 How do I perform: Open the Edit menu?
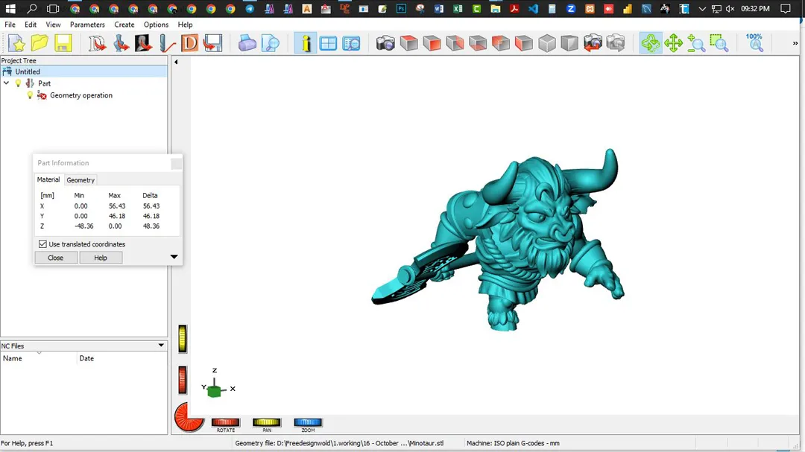click(31, 25)
